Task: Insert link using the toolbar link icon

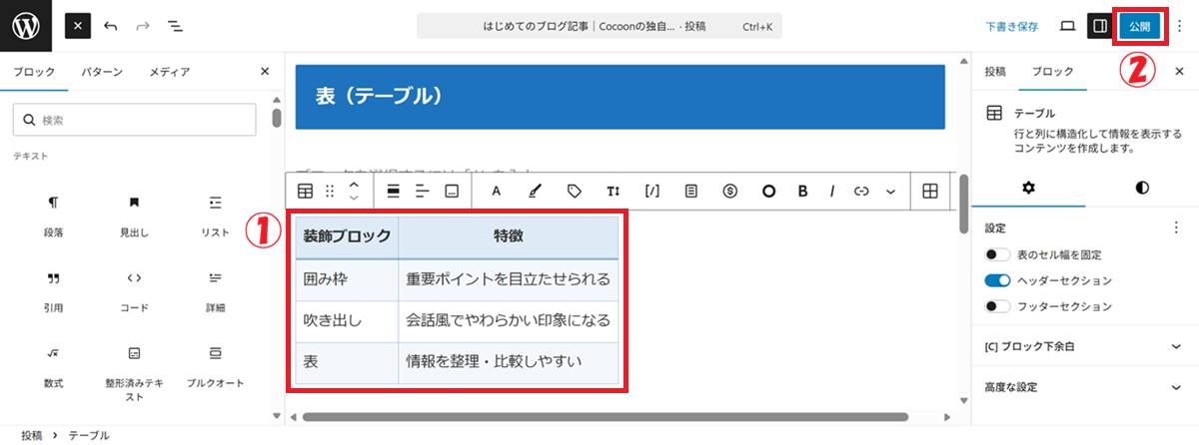Action: [861, 193]
